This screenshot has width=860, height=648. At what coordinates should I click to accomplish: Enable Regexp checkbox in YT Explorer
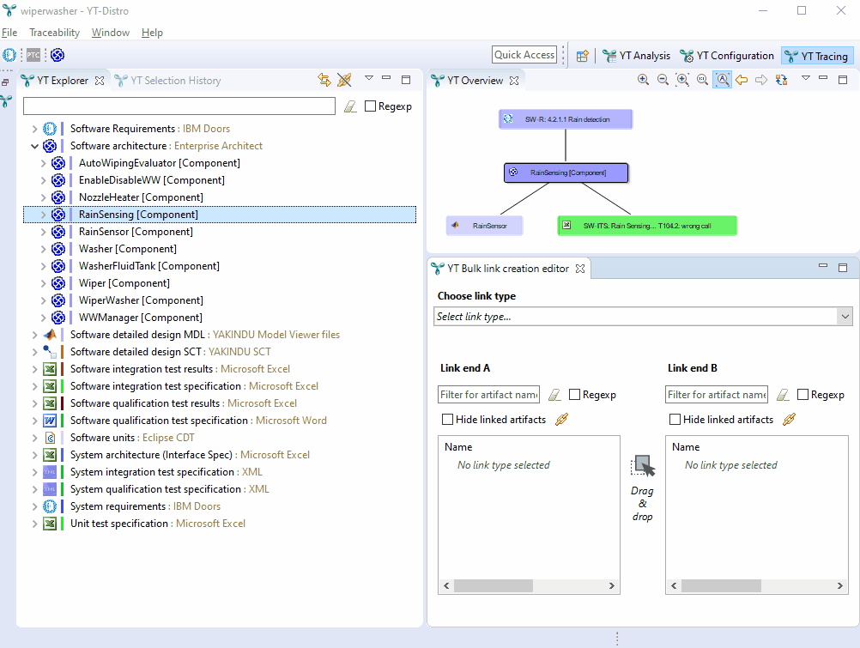coord(371,106)
